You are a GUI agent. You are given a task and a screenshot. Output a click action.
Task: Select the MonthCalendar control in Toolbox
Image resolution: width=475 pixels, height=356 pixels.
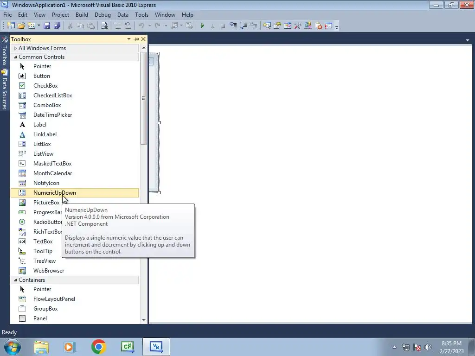click(75, 173)
